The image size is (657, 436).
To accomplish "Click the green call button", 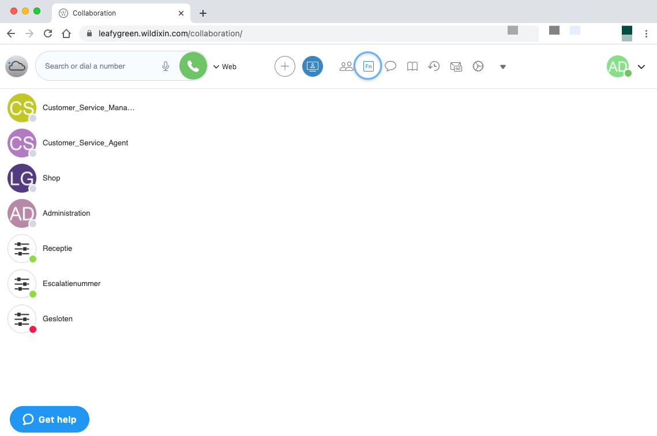I will point(193,66).
